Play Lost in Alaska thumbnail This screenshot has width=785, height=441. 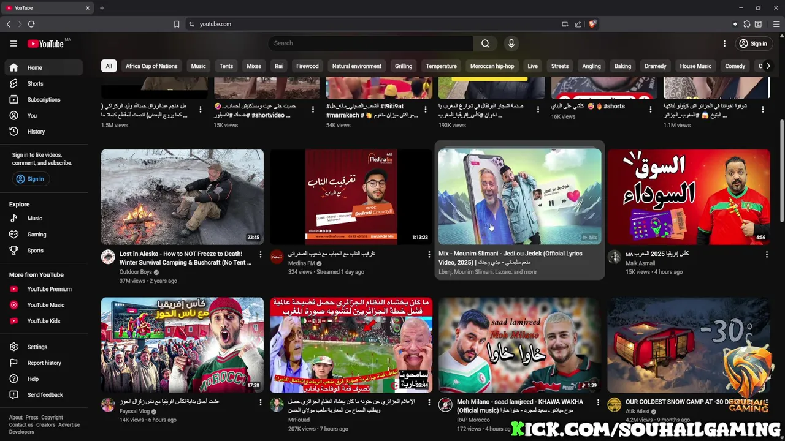pos(182,197)
